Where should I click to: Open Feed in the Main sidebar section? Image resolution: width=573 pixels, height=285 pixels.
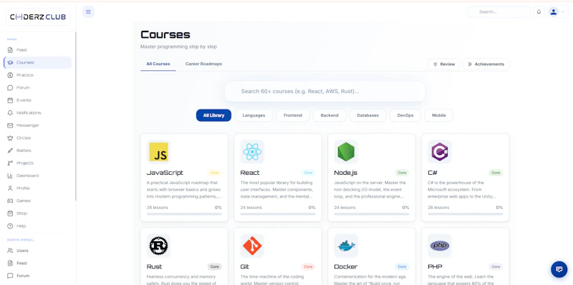click(38, 50)
